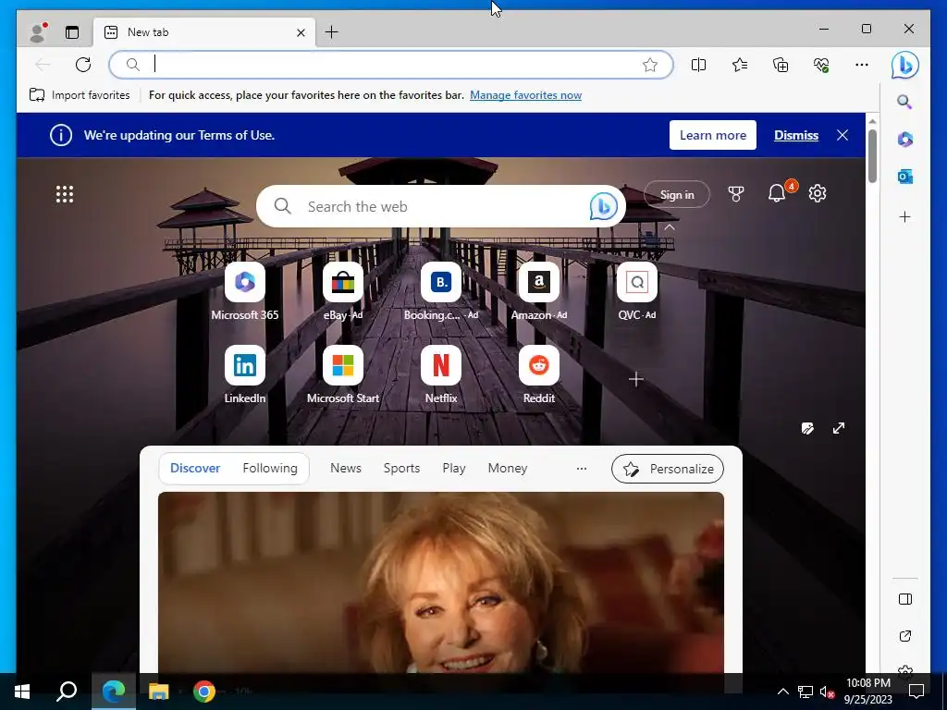Screen dimensions: 947x710
Task: Open link in new window sidebar icon
Action: (904, 636)
